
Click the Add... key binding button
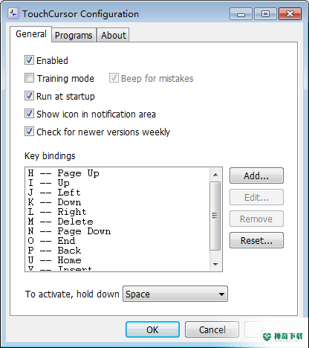(x=256, y=175)
